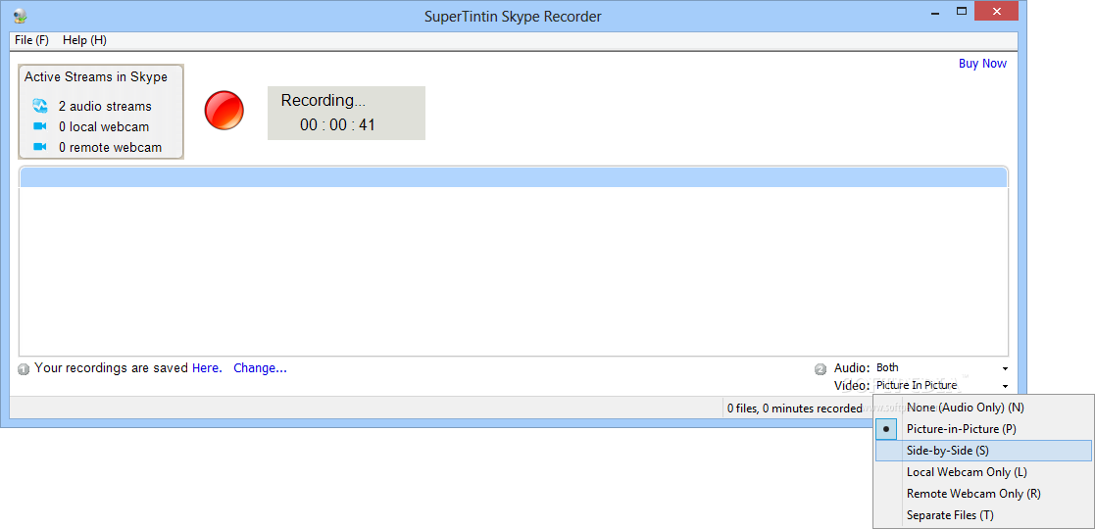
Task: Select Separate Files (T) option
Action: [983, 515]
